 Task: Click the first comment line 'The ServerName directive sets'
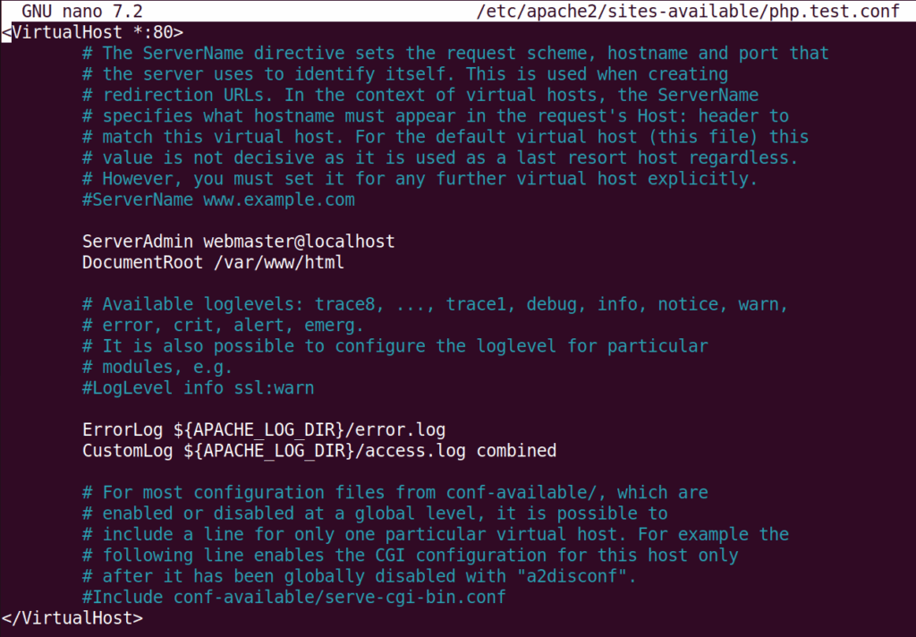pos(455,53)
